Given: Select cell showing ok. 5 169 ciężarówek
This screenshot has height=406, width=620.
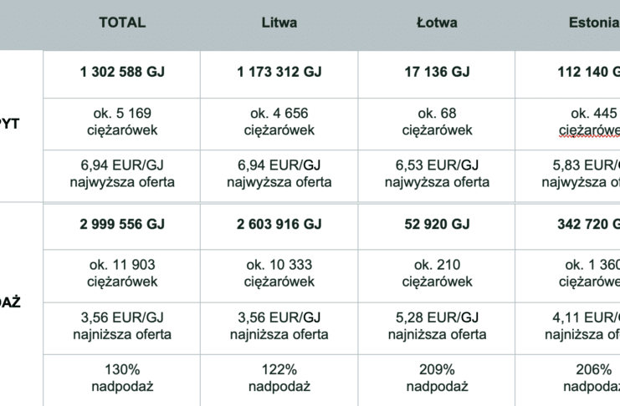Looking at the screenshot, I should 122,124.
